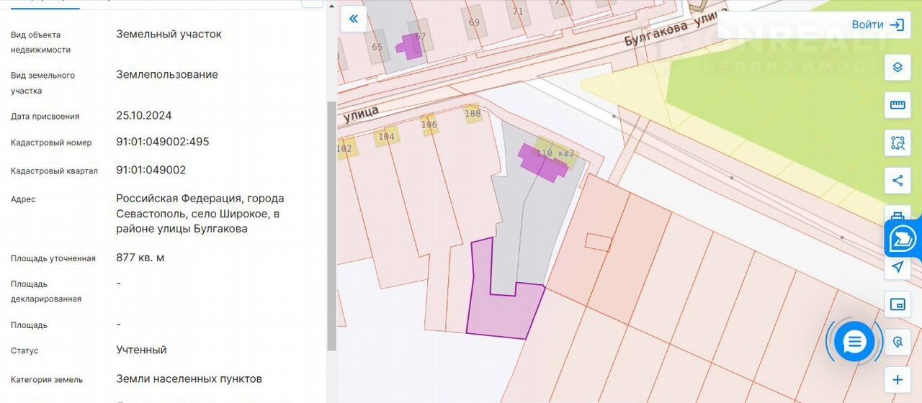Viewport: 922px width, 403px height.
Task: Click the share map icon
Action: 898,180
